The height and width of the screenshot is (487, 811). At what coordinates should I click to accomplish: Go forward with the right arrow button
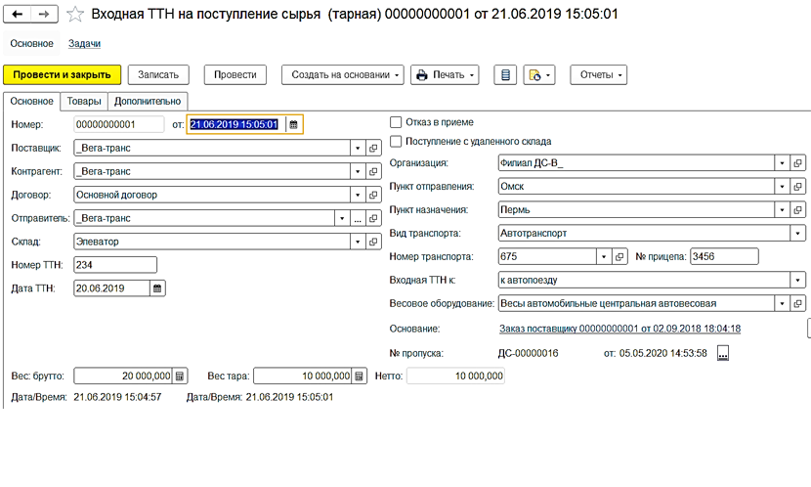45,14
